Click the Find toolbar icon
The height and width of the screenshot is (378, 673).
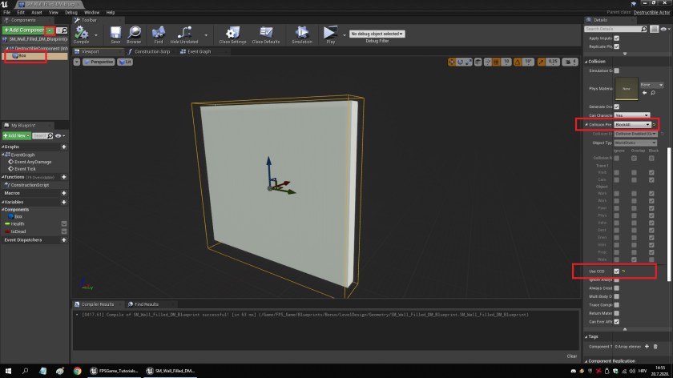click(x=159, y=33)
